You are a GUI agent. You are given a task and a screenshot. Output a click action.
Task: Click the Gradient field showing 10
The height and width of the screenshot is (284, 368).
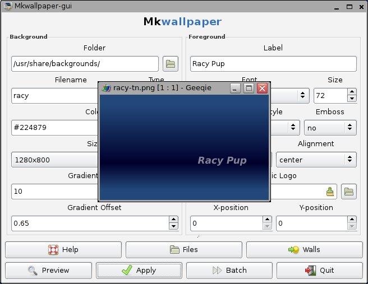54,192
